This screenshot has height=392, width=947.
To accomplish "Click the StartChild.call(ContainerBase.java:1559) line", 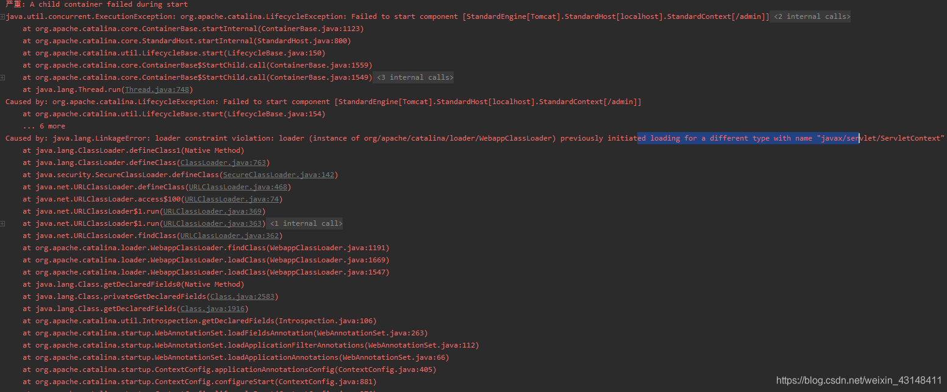I will tap(198, 65).
